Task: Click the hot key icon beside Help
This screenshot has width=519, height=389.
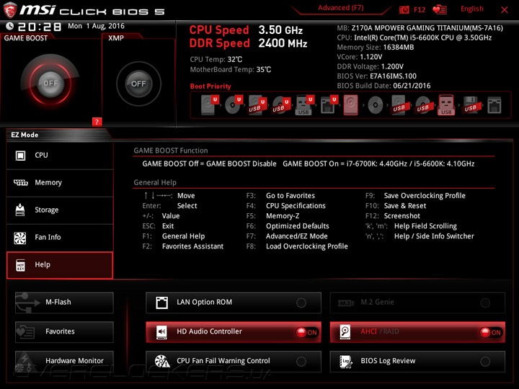Action: pyautogui.click(x=20, y=265)
